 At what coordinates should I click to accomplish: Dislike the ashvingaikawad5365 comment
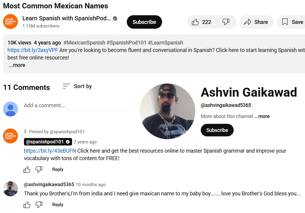(39, 205)
